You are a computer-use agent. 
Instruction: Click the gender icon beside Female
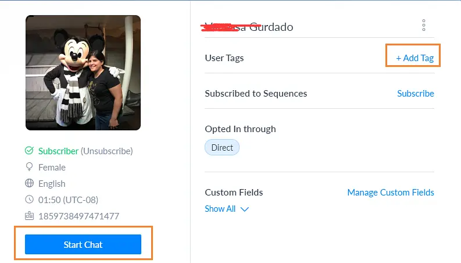point(29,167)
